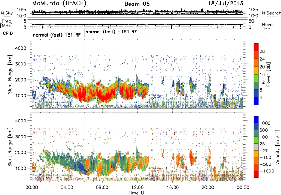Click the 'CPID' label
The image size is (281, 195).
tap(8, 33)
